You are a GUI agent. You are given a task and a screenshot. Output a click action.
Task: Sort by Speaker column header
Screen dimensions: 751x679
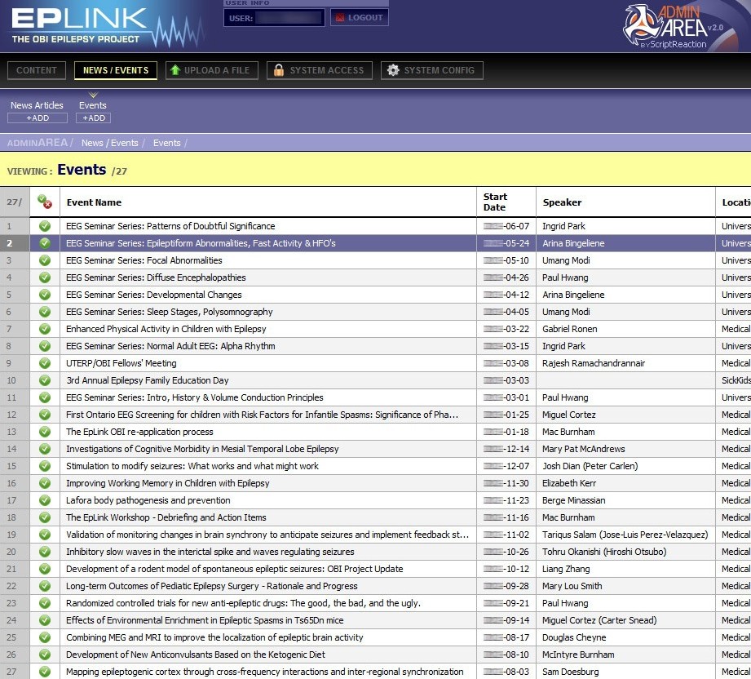(x=562, y=202)
